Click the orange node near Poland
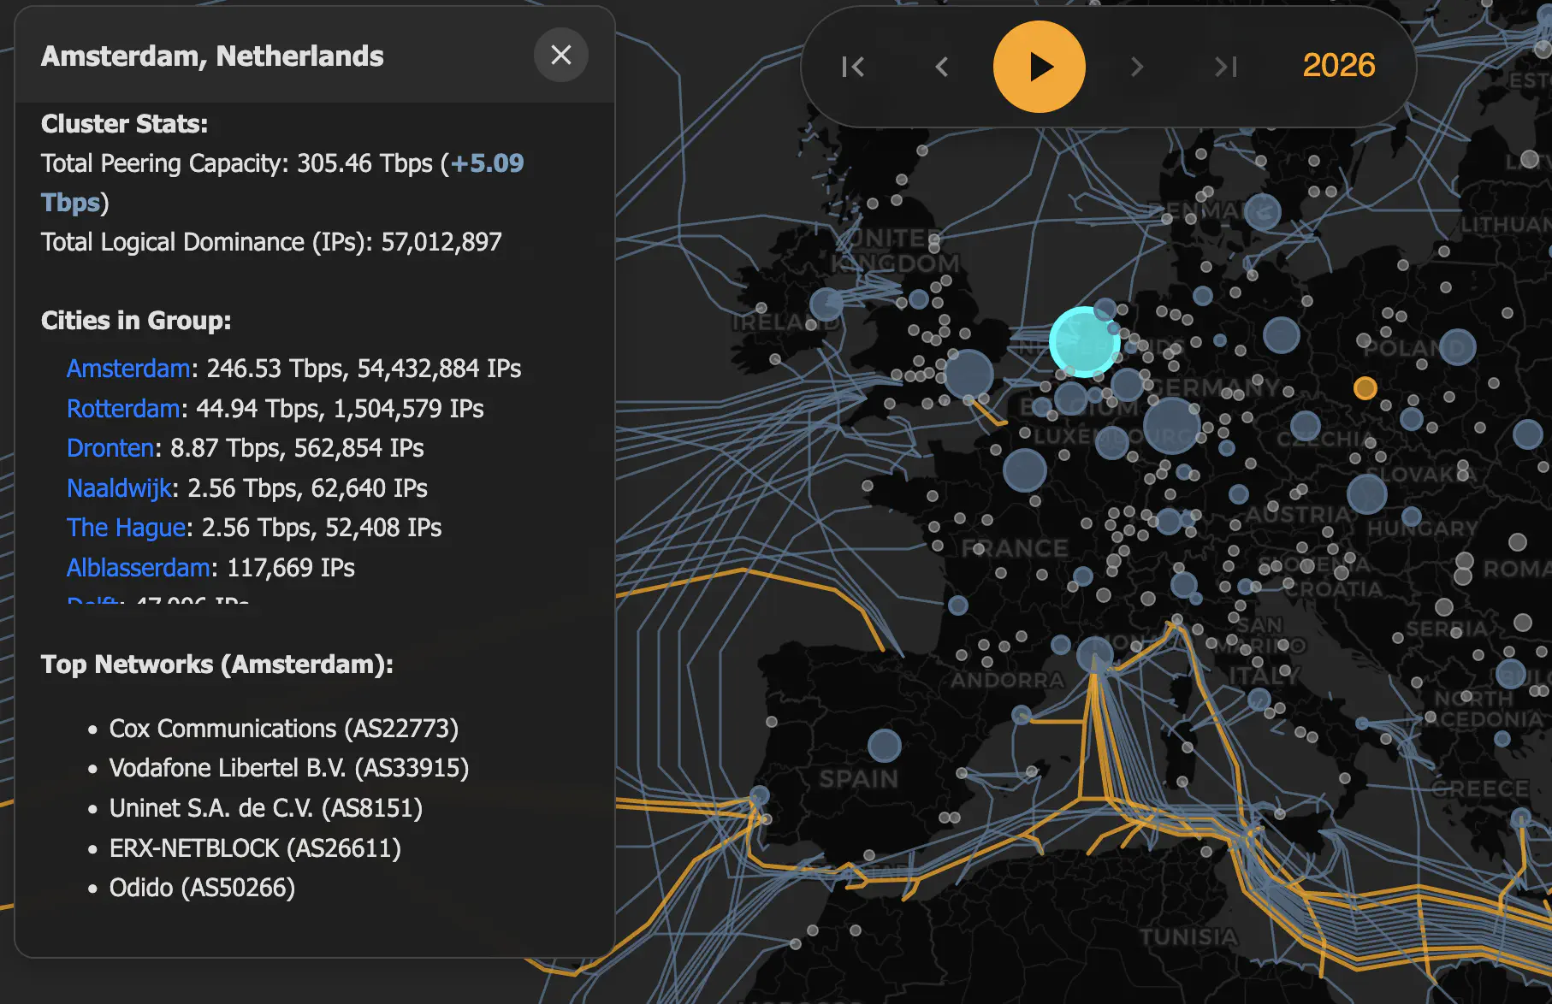Screen dimensions: 1552x1004 coord(1365,388)
